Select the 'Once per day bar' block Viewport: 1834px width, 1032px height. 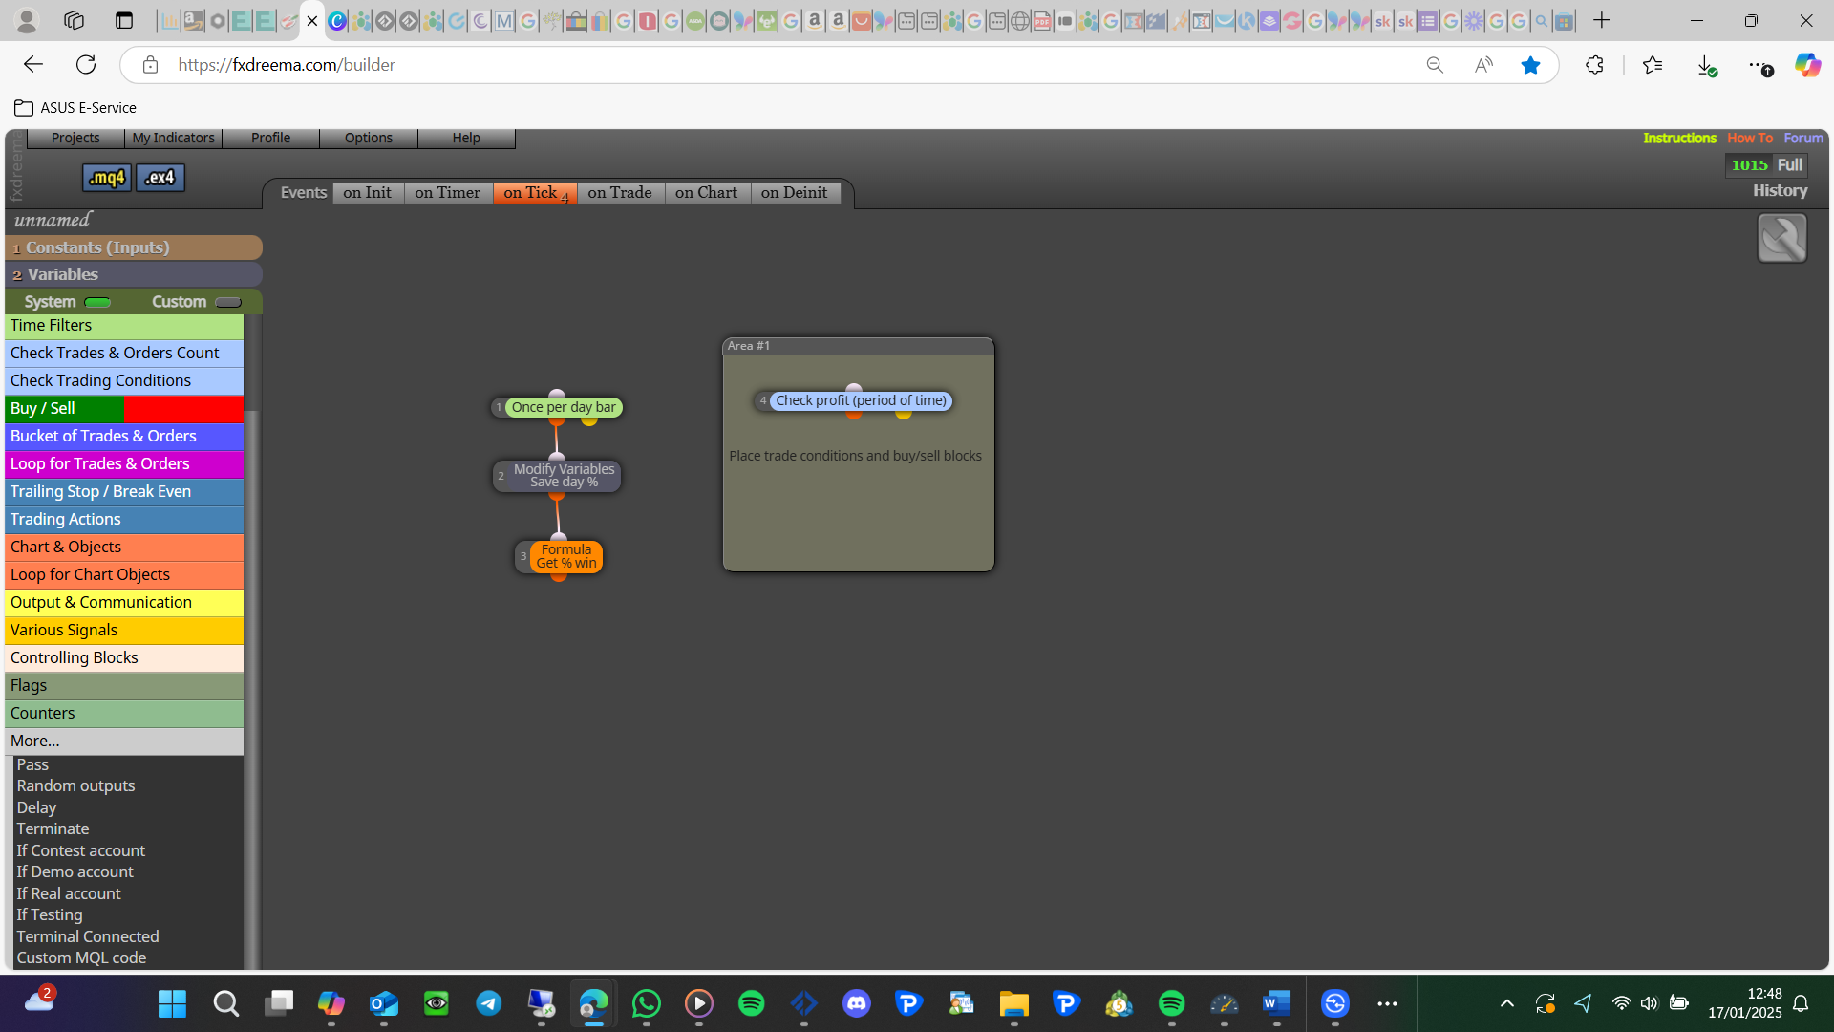pos(563,407)
